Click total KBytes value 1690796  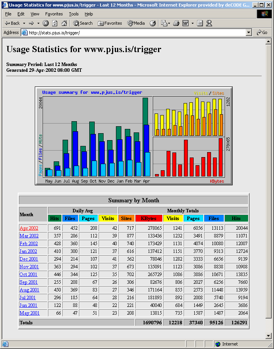152,322
